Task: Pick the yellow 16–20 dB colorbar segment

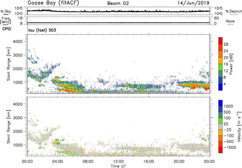Action: pos(221,61)
